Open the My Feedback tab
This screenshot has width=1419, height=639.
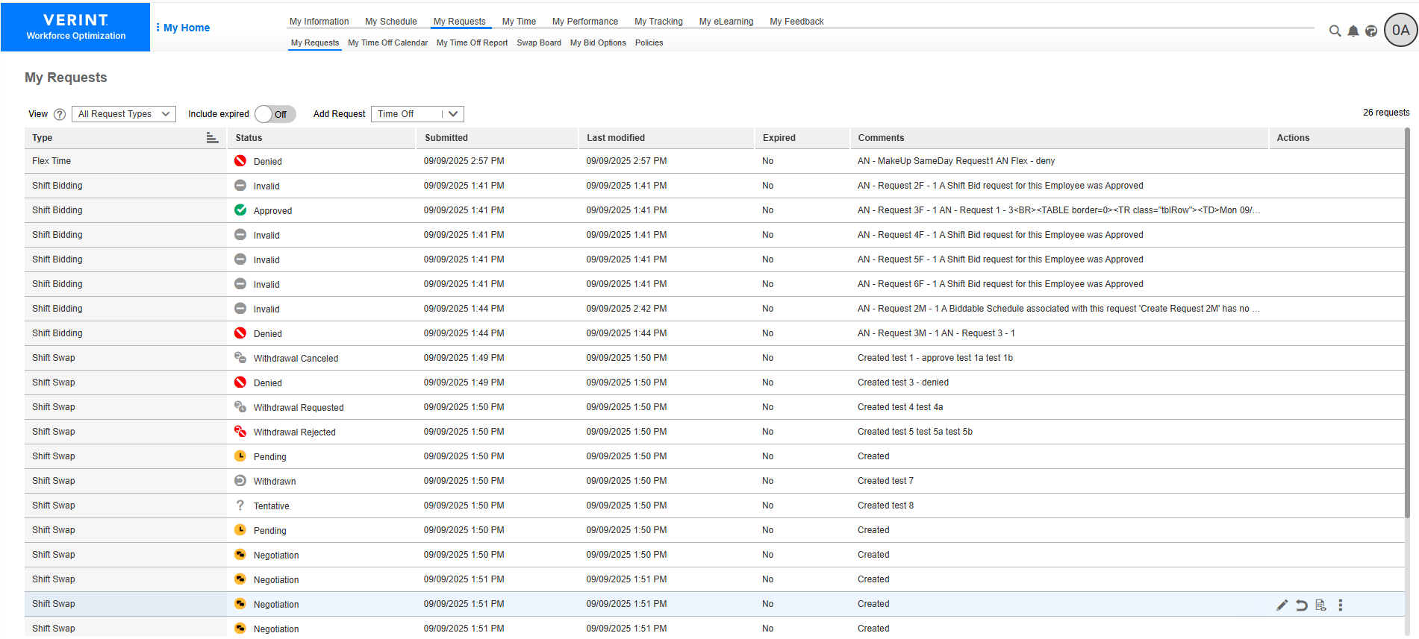(x=796, y=22)
